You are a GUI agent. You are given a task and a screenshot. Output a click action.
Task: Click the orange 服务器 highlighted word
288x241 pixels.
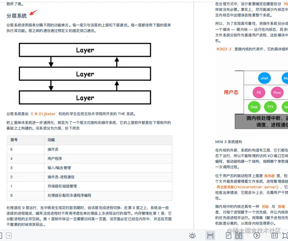pos(269,176)
